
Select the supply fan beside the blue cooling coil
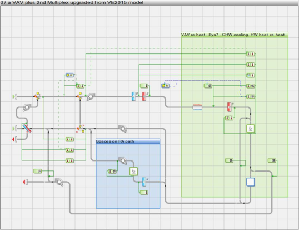tap(91, 97)
